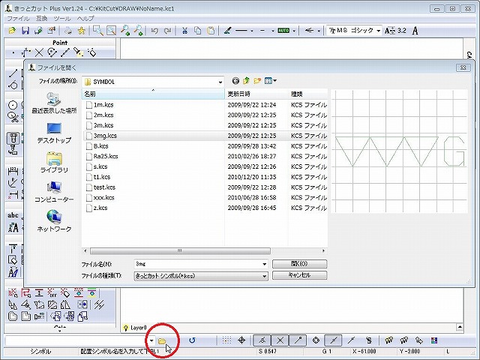Click the paste clipboard icon
The height and width of the screenshot is (360, 480).
[211, 31]
